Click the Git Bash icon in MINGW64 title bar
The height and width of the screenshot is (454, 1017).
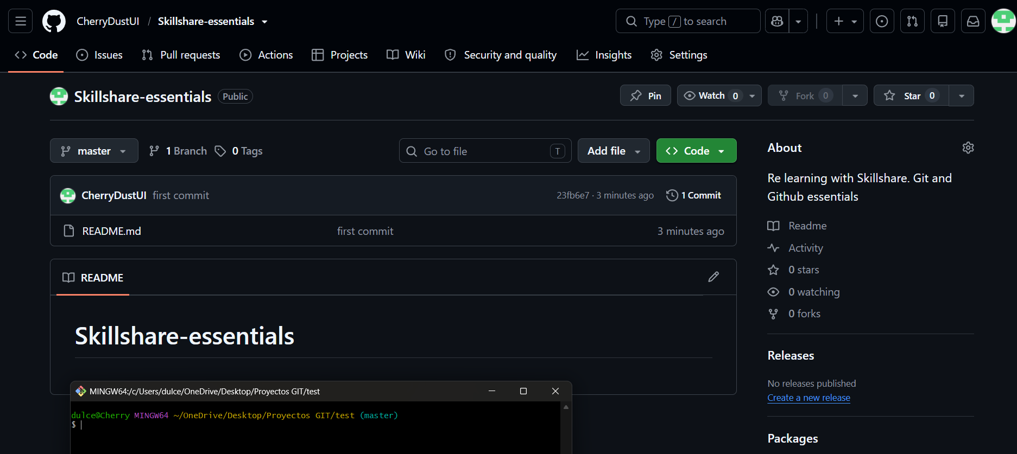coord(81,391)
